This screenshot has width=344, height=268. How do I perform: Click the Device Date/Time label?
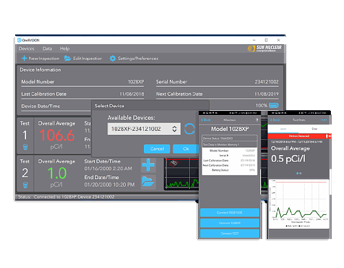(x=41, y=106)
